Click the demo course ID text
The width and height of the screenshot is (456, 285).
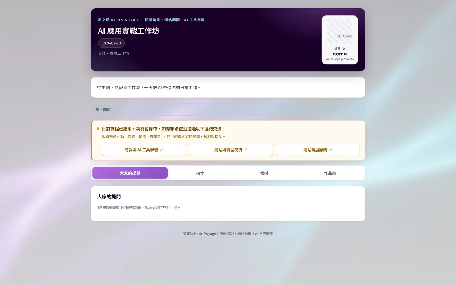click(340, 54)
